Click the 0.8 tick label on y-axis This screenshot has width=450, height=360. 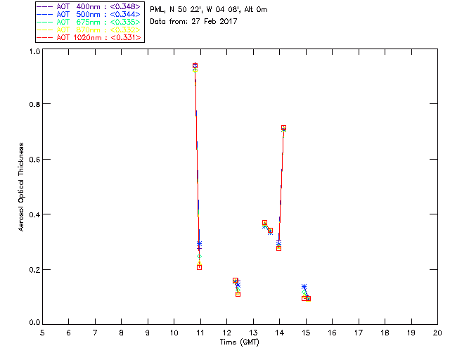pyautogui.click(x=34, y=104)
